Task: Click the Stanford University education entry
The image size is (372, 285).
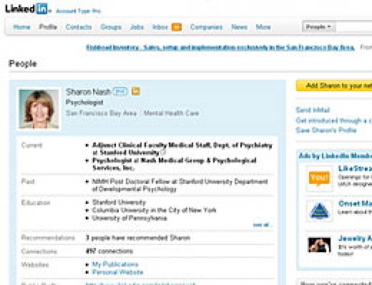Action: (119, 202)
